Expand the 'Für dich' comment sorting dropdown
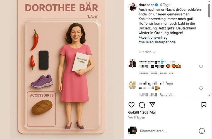Viewport: 212px width, 139px height. coord(147,52)
